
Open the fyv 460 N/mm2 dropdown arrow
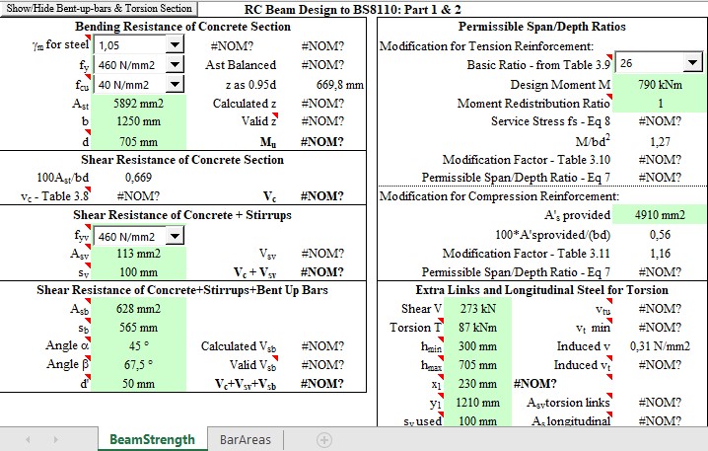[x=175, y=236]
